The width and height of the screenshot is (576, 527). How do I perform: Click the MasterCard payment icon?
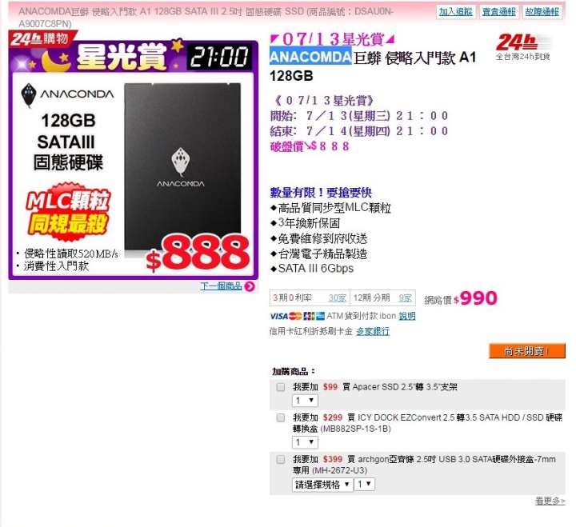coord(295,316)
